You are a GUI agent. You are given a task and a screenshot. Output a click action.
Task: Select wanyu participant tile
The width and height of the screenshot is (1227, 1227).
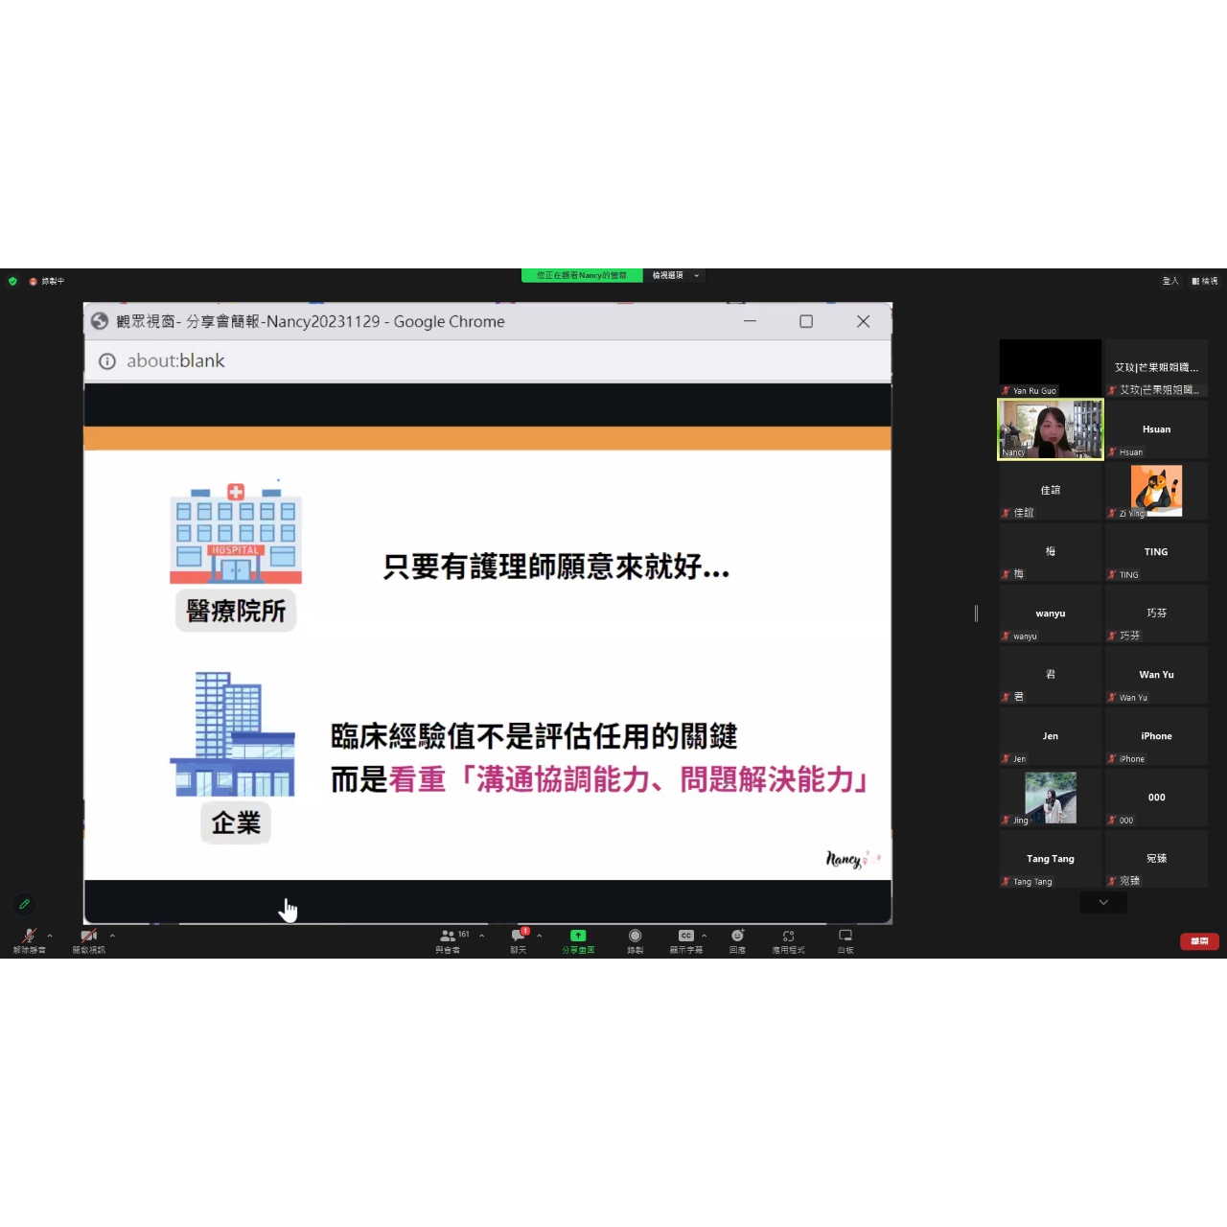1051,613
